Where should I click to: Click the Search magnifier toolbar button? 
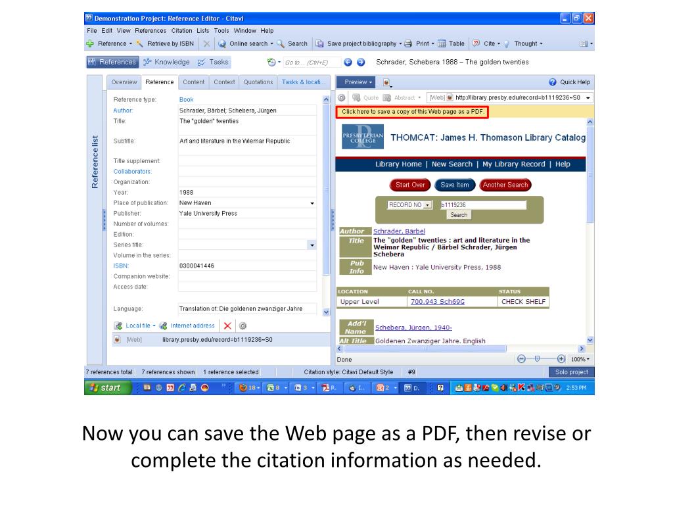coord(292,43)
